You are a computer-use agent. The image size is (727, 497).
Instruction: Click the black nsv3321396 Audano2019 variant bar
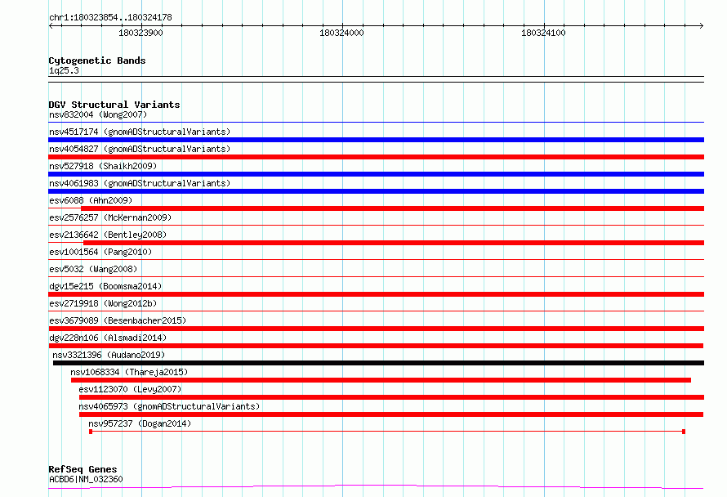tap(378, 363)
